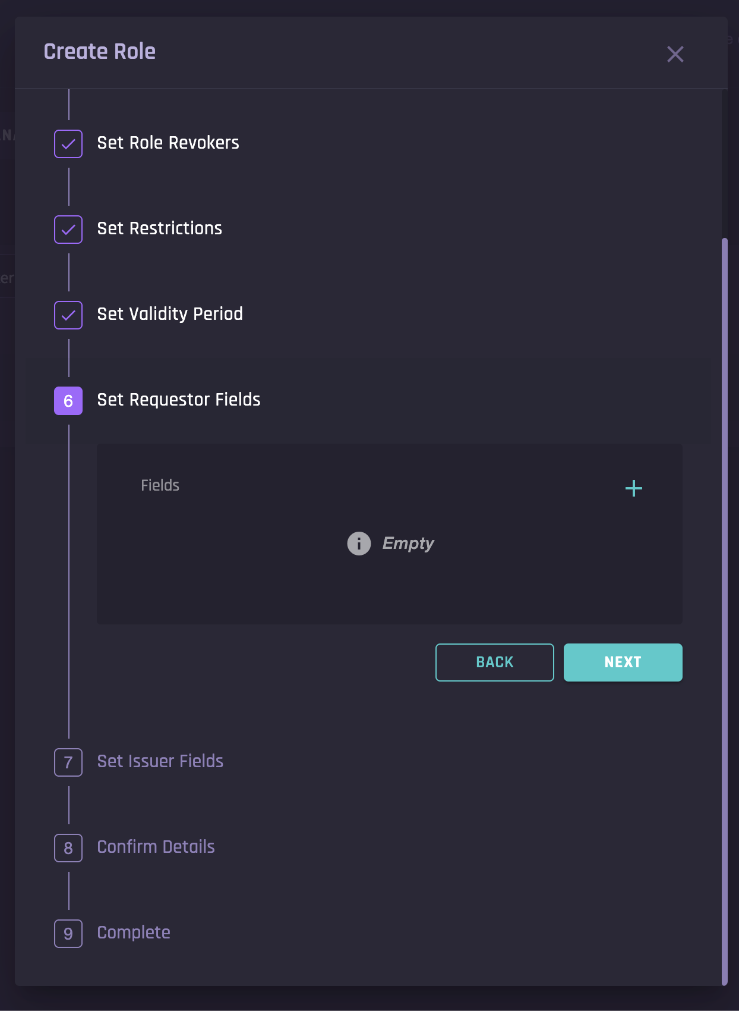Viewport: 739px width, 1011px height.
Task: Click the info icon beside Empty
Action: coord(359,544)
